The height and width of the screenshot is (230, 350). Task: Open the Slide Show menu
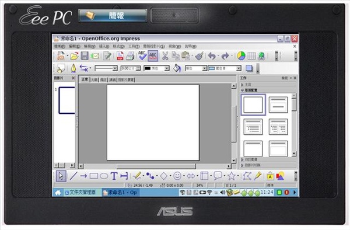[x=154, y=47]
